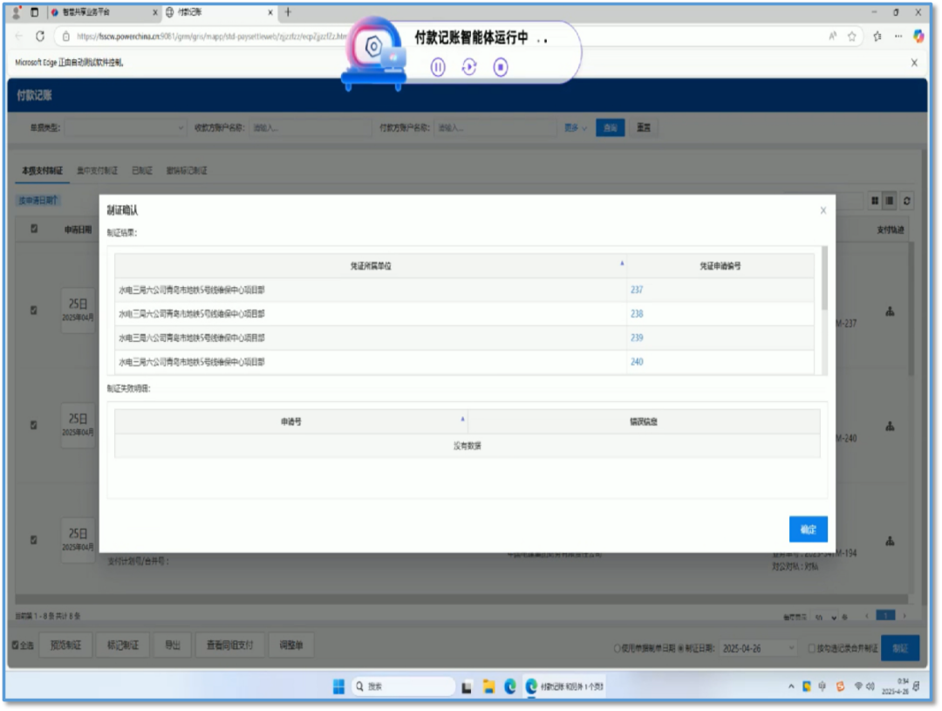
Task: Open File Explorer from the taskbar
Action: (489, 687)
